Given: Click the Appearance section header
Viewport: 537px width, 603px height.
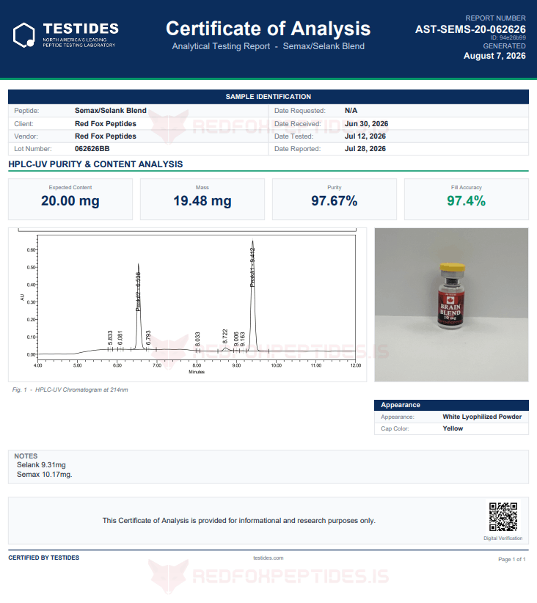Looking at the screenshot, I should coord(451,405).
